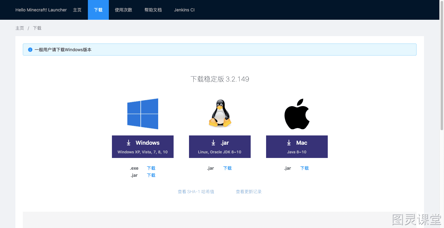Viewport: 444px width, 228px height.
Task: Select the 下载 navigation tab
Action: pos(98,10)
